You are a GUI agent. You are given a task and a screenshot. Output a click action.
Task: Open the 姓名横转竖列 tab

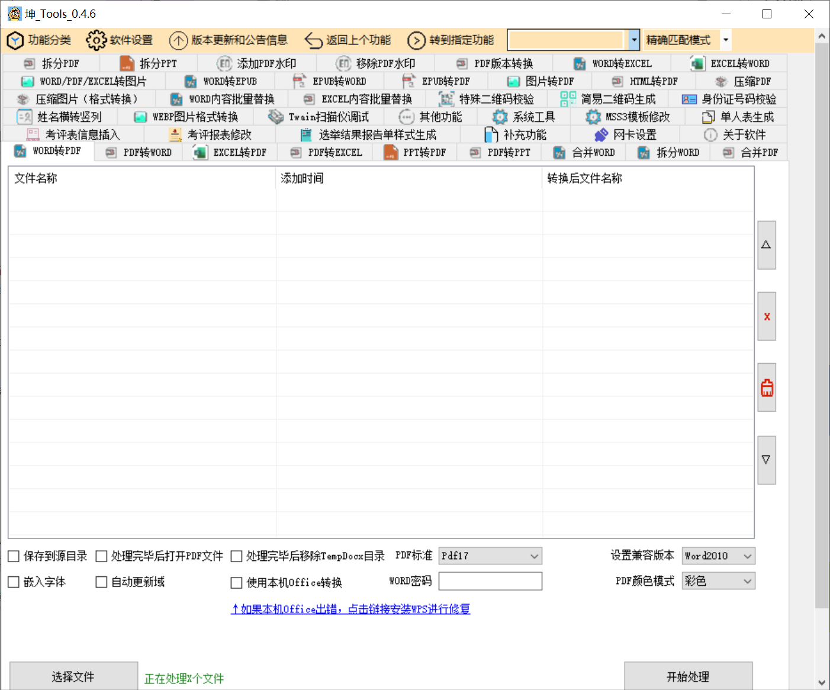point(59,117)
